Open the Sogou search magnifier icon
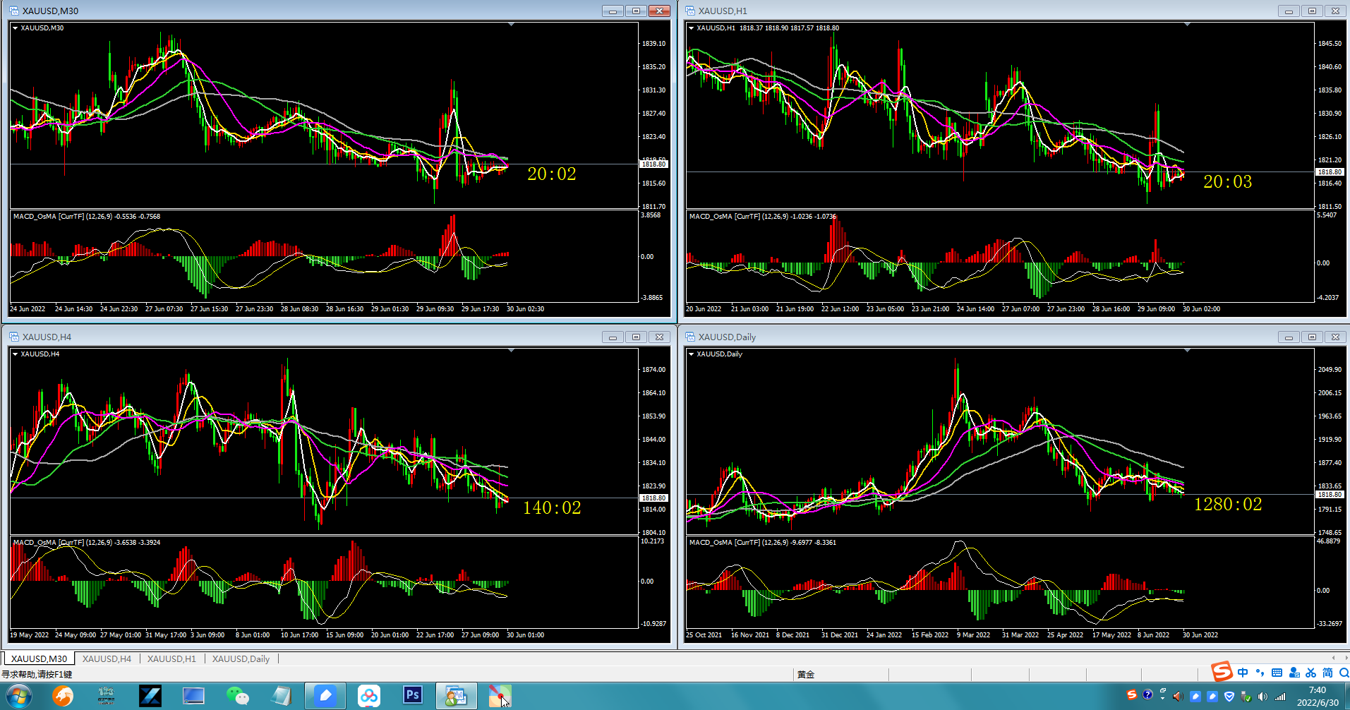Image resolution: width=1350 pixels, height=710 pixels. click(x=1344, y=673)
